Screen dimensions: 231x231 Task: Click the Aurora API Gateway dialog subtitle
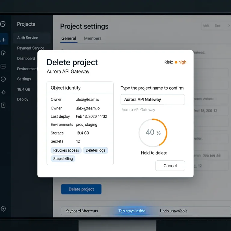(68, 72)
